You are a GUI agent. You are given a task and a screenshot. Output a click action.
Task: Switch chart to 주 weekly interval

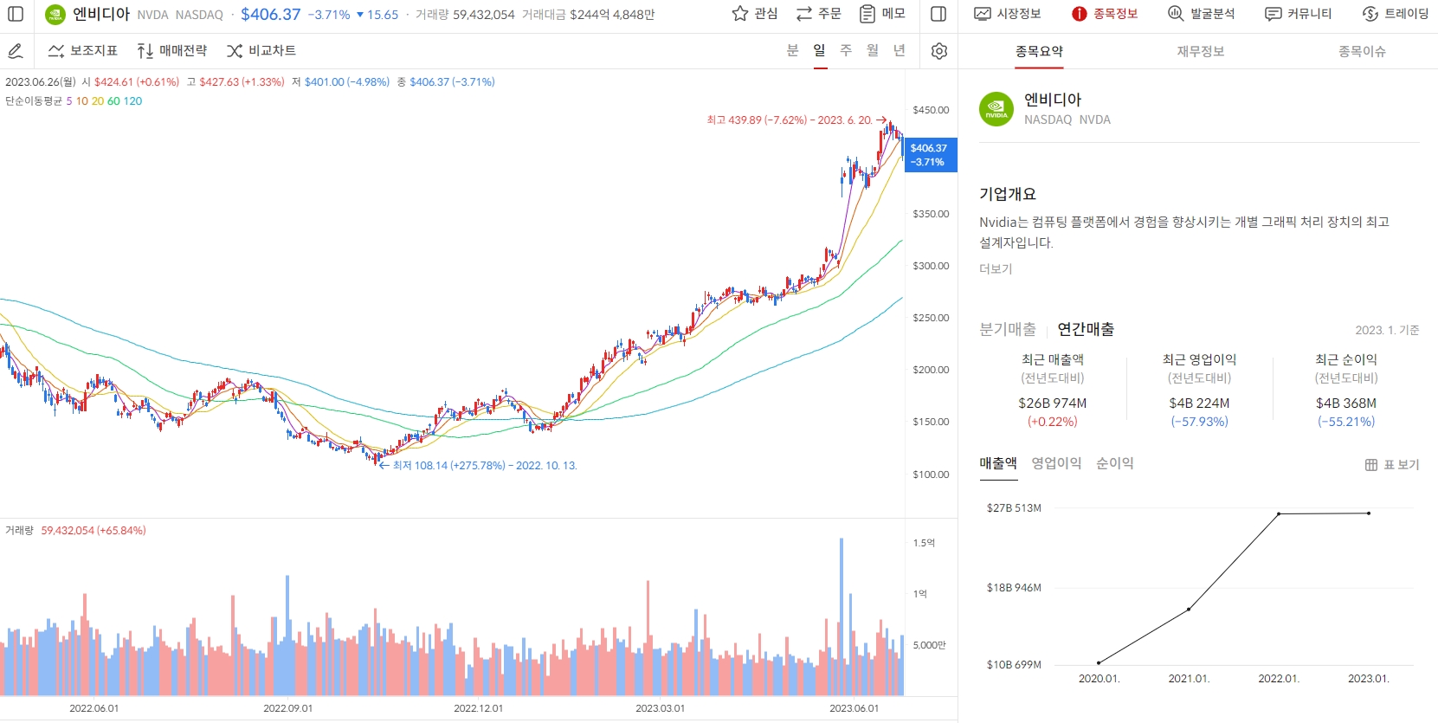tap(846, 50)
